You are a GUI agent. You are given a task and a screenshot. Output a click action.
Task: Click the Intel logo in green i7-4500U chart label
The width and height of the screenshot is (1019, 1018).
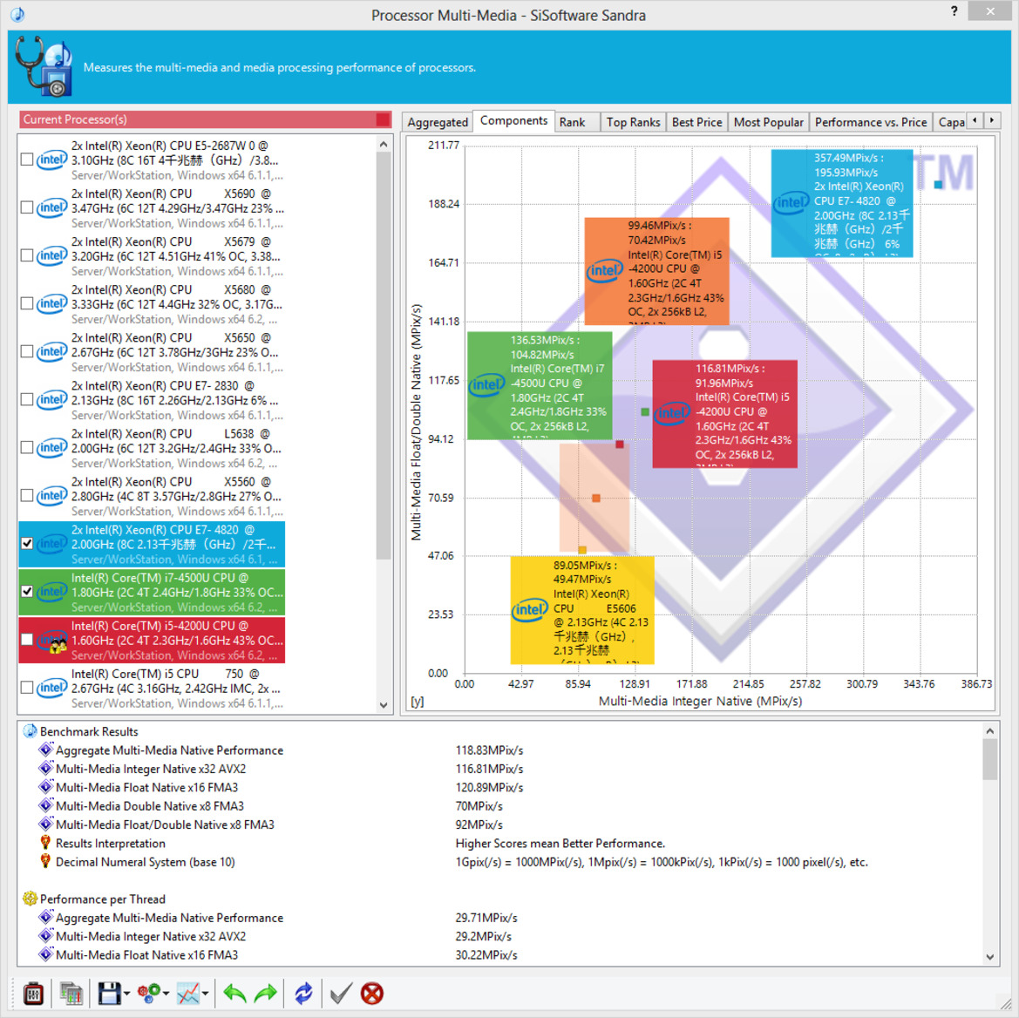486,384
